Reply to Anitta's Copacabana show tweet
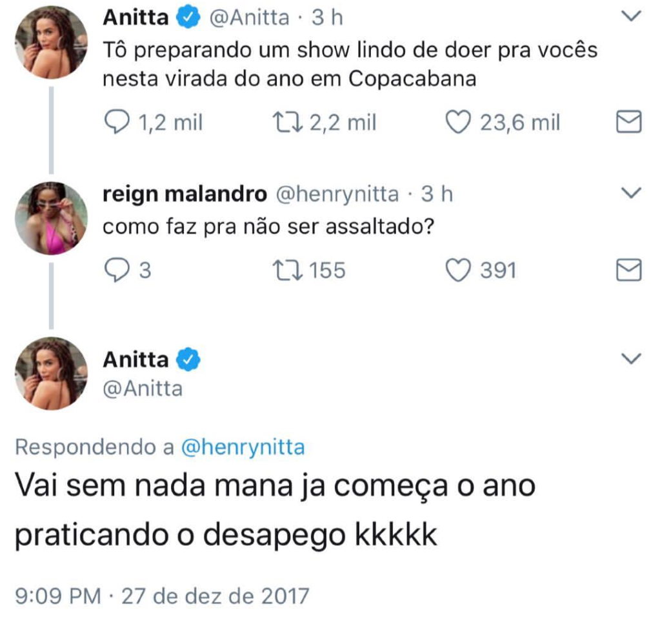Image resolution: width=660 pixels, height=626 pixels. click(117, 122)
